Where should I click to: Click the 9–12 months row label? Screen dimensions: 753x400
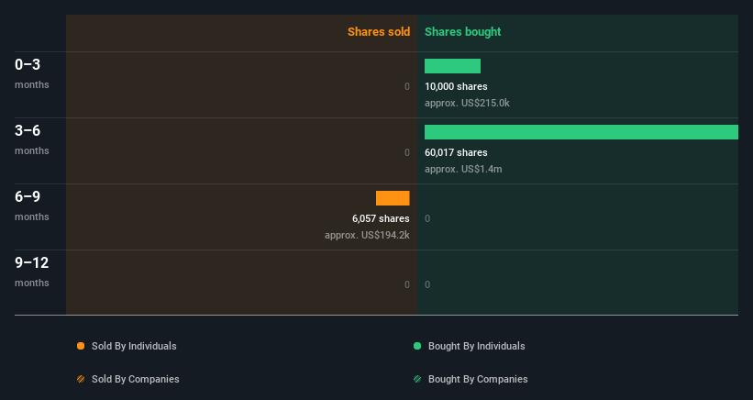pyautogui.click(x=32, y=272)
